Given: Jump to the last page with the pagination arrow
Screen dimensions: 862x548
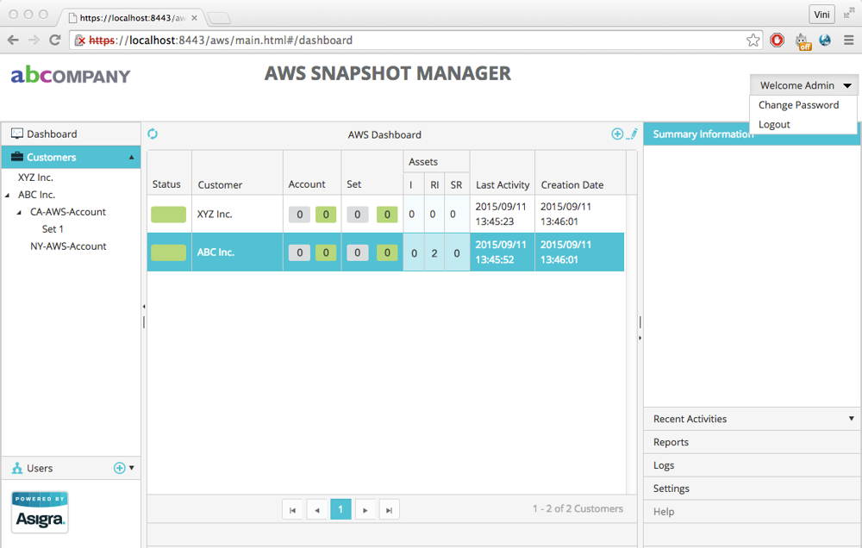Looking at the screenshot, I should [389, 509].
